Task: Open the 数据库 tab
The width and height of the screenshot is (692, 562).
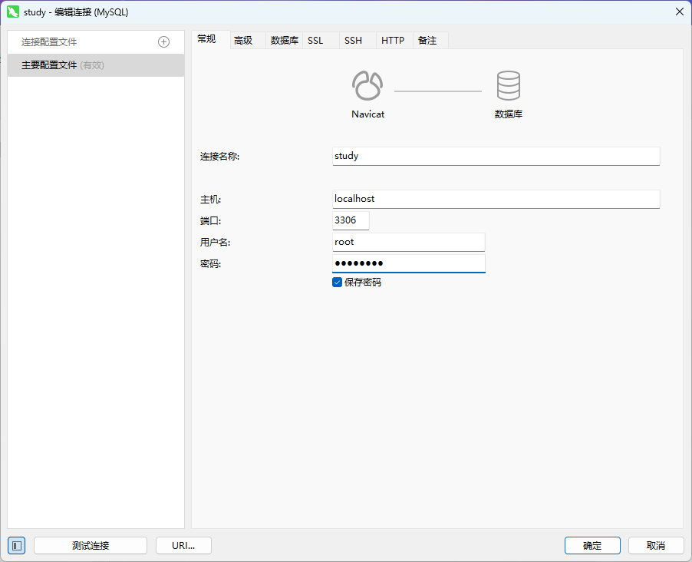Action: (x=285, y=41)
